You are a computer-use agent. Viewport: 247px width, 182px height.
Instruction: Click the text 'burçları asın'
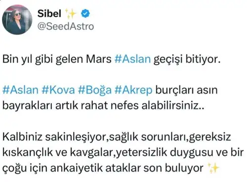tap(187, 90)
